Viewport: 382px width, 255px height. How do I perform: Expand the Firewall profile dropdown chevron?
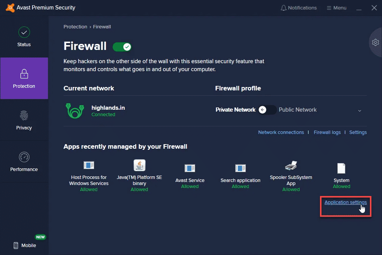coord(359,110)
